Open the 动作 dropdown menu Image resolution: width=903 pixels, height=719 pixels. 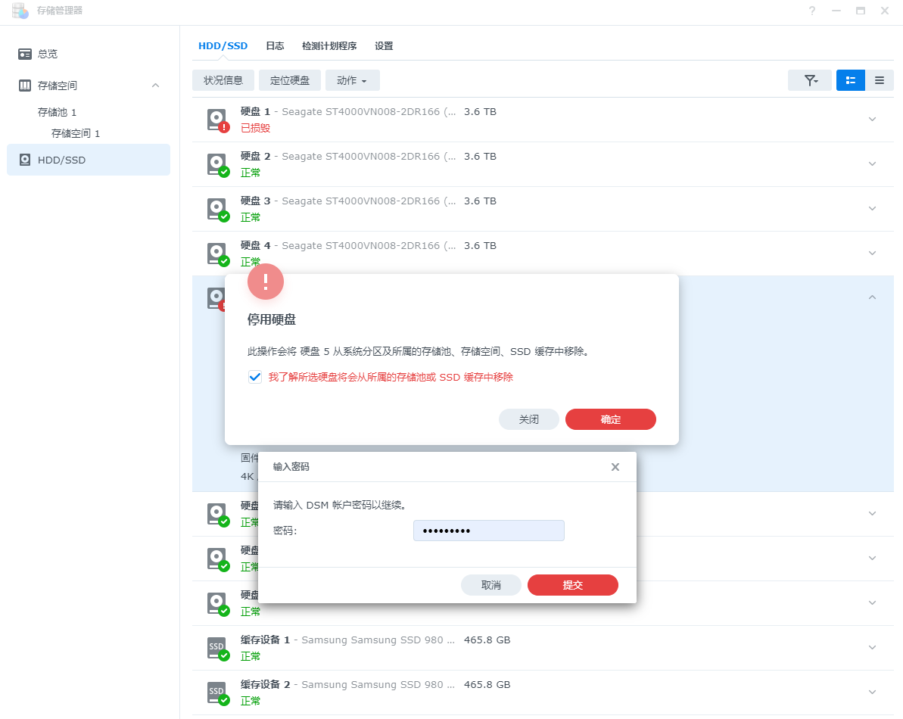tap(352, 80)
